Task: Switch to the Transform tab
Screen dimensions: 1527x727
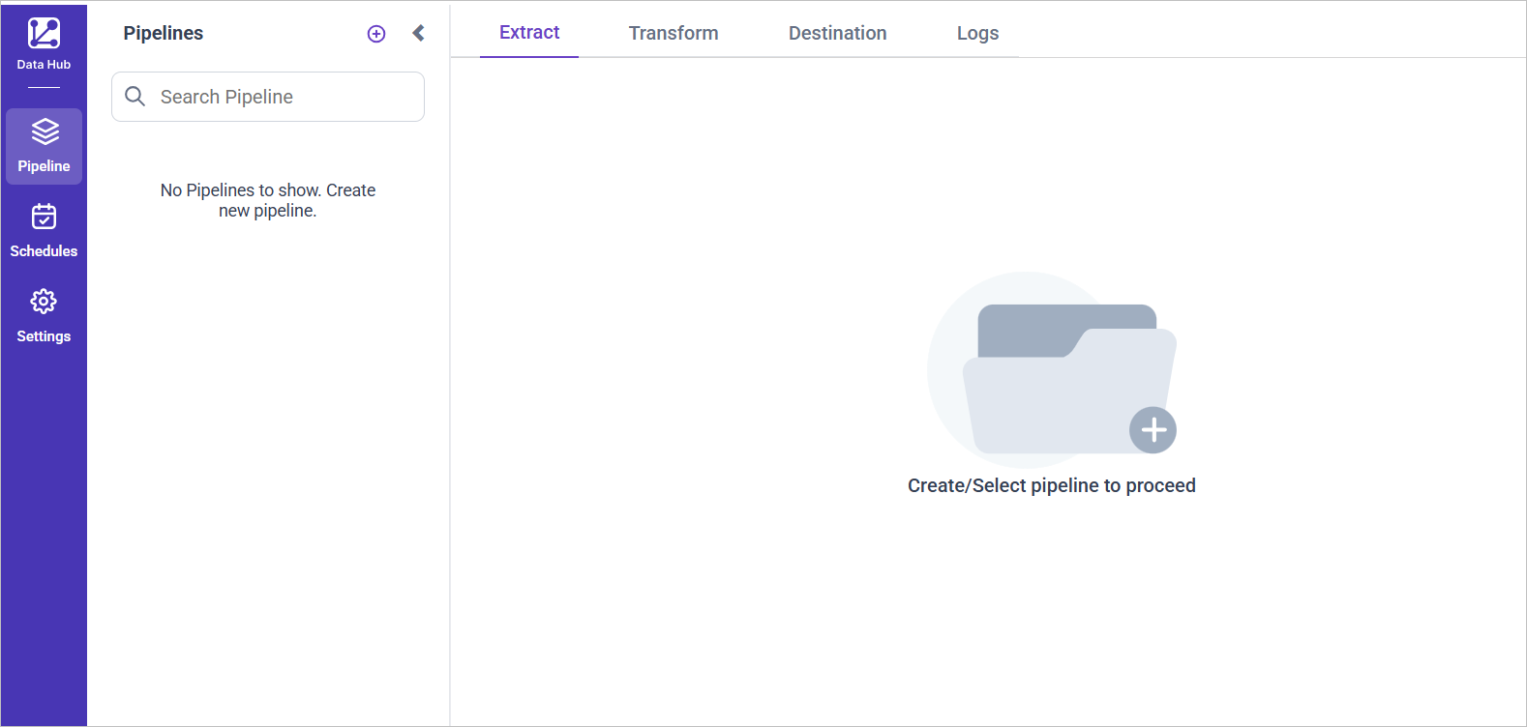Action: tap(674, 33)
